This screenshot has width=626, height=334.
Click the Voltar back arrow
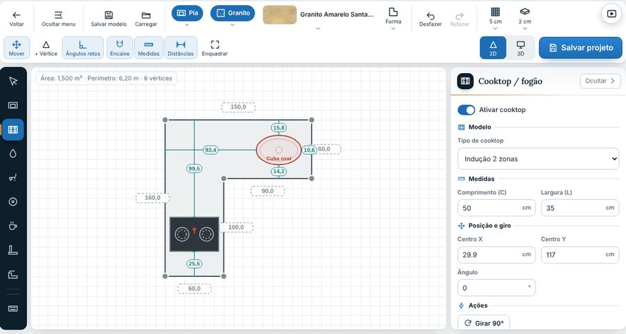click(17, 19)
